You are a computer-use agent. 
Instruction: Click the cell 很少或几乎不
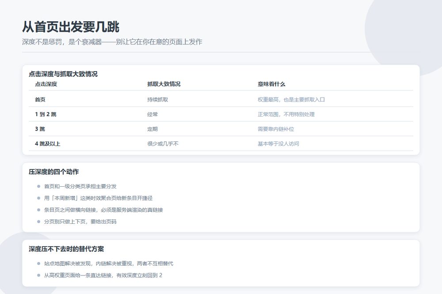point(163,143)
